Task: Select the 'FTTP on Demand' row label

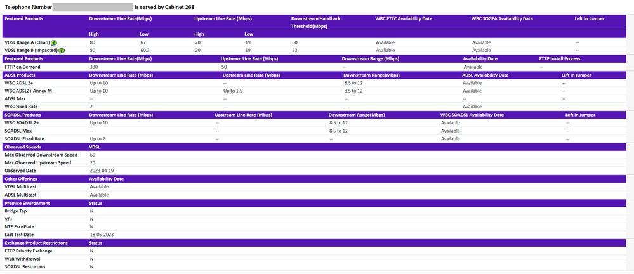Action: (x=22, y=67)
